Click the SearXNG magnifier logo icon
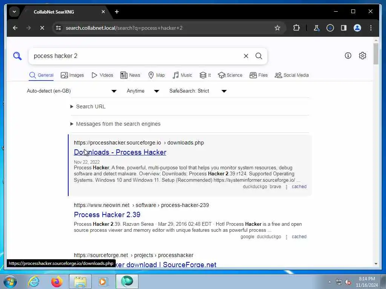The height and width of the screenshot is (289, 386). click(x=17, y=56)
